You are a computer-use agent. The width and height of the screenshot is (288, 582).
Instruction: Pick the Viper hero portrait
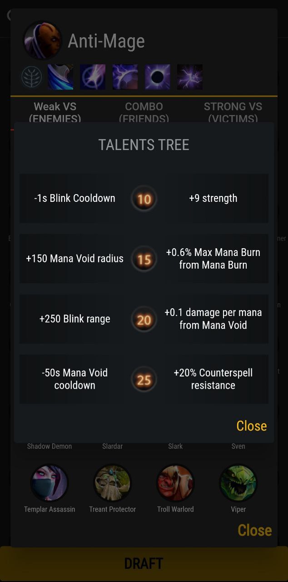click(x=238, y=483)
